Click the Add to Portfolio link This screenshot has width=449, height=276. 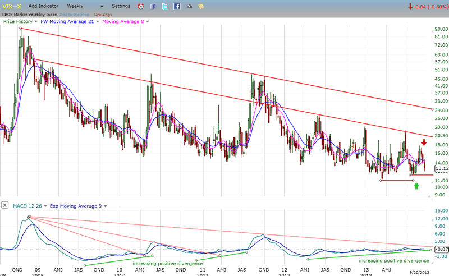coord(75,13)
